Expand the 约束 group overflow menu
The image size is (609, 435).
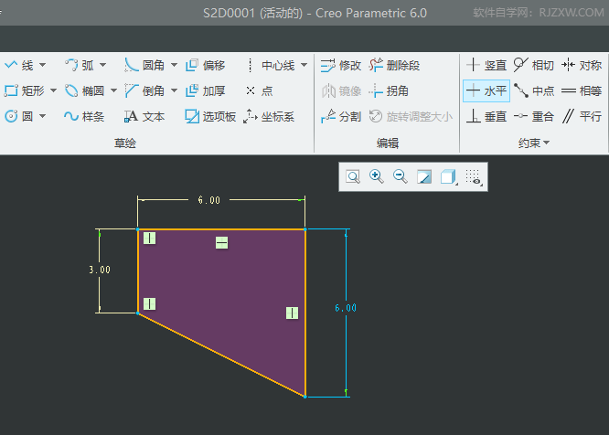tap(547, 143)
